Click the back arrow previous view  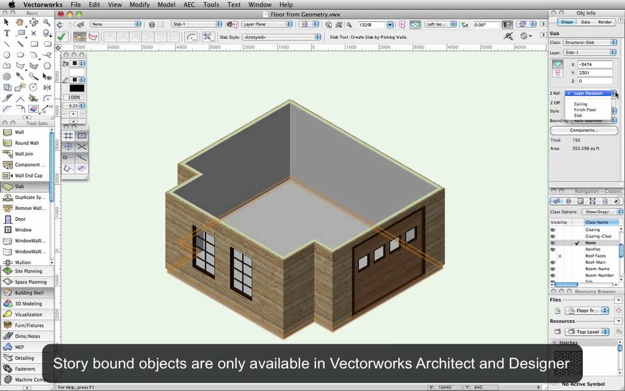(60, 24)
